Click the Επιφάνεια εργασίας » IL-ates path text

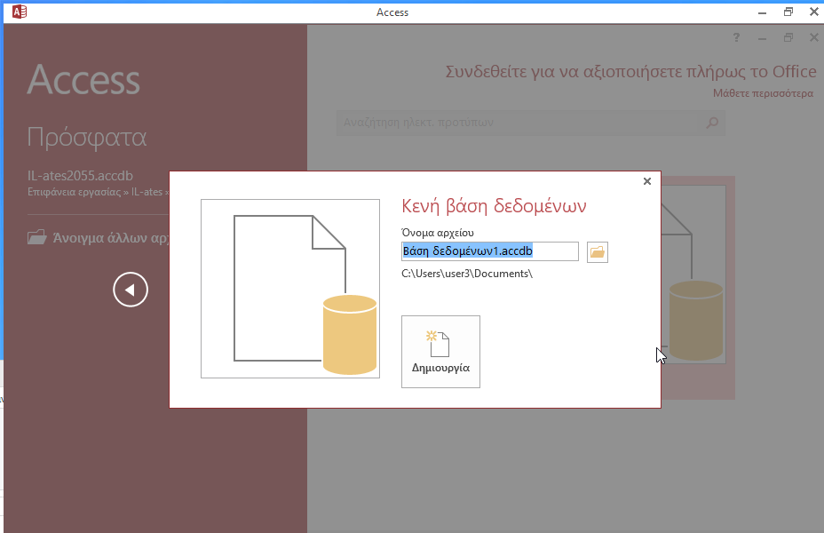click(99, 192)
